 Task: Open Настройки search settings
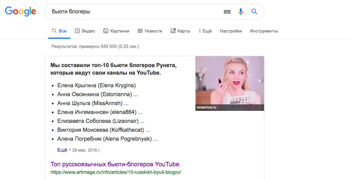231,31
